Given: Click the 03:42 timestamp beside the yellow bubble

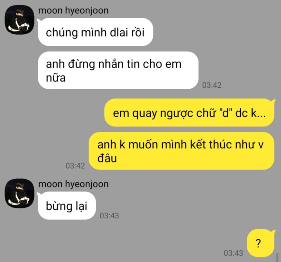Looking at the screenshot, I should [75, 166].
